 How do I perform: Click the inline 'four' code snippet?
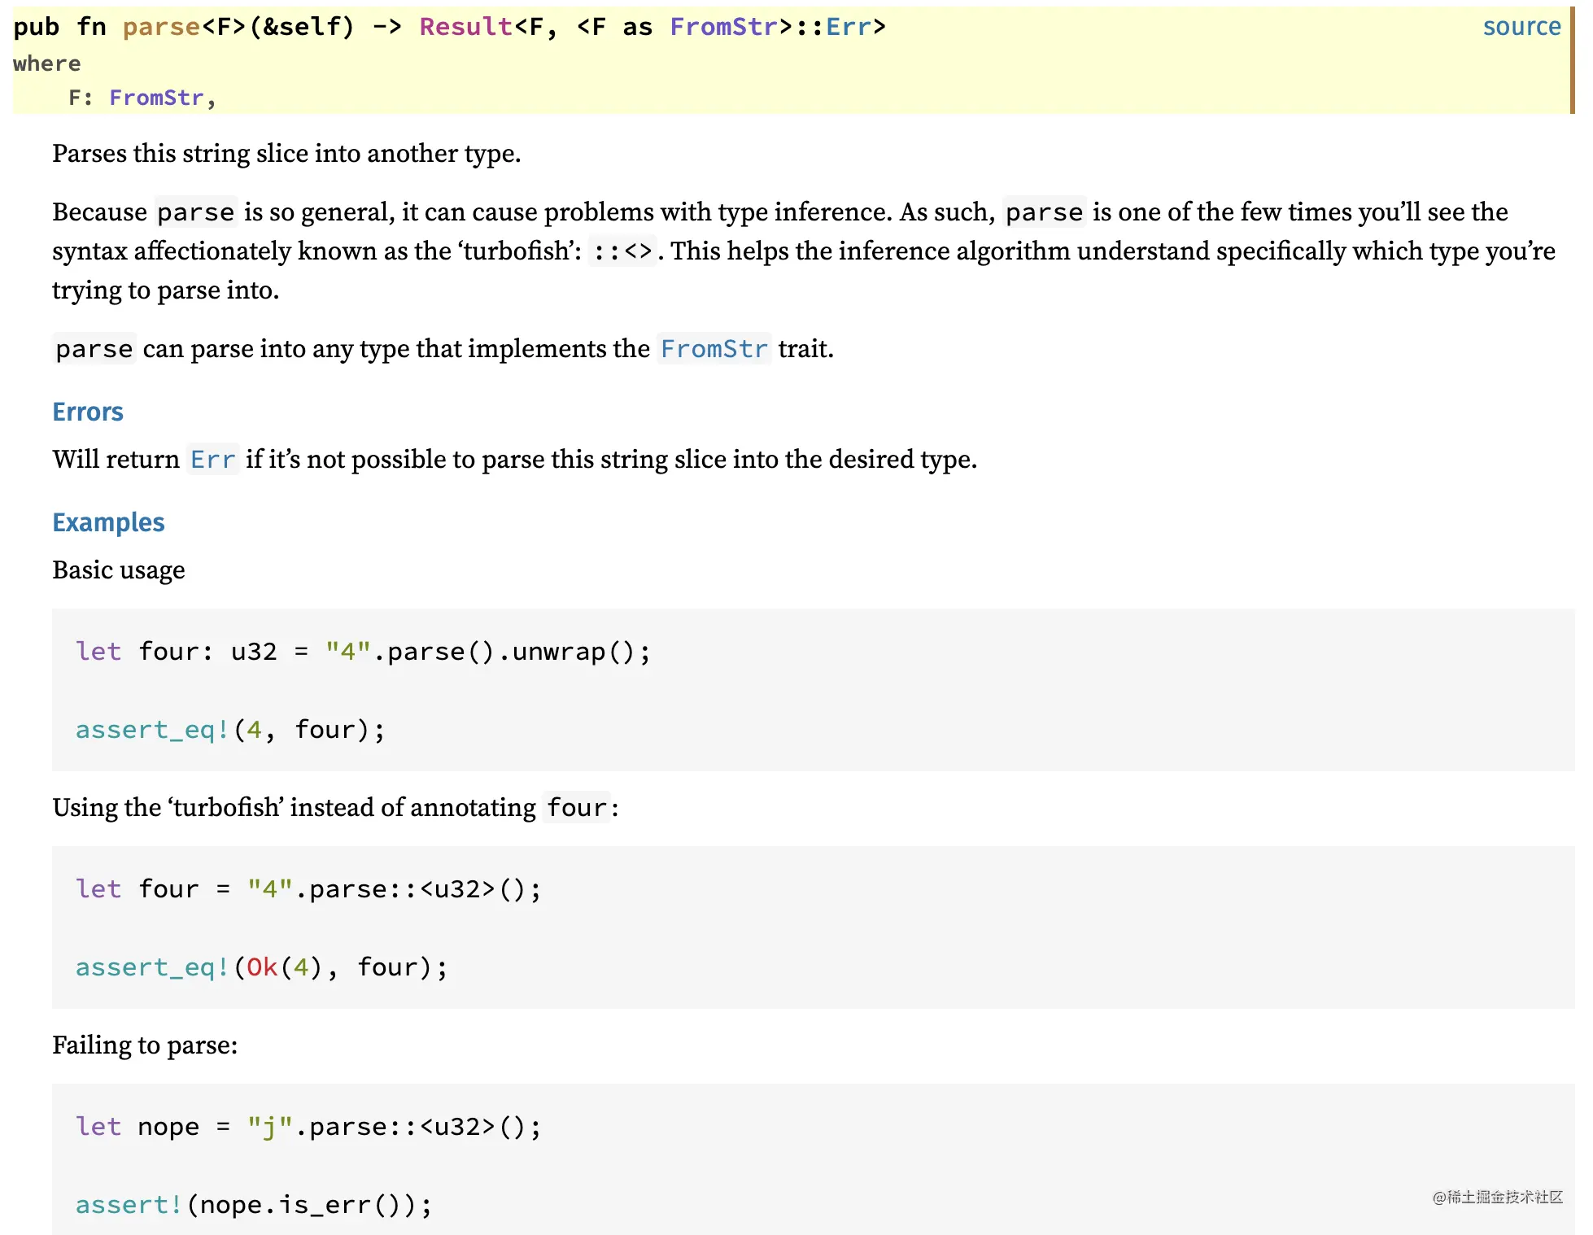pos(576,808)
